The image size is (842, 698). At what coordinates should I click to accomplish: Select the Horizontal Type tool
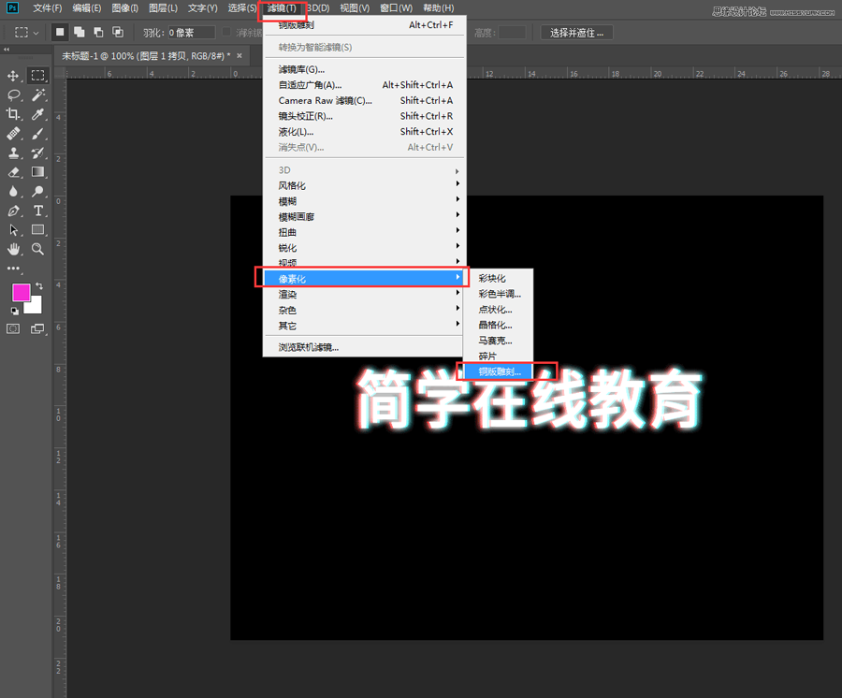pyautogui.click(x=38, y=211)
